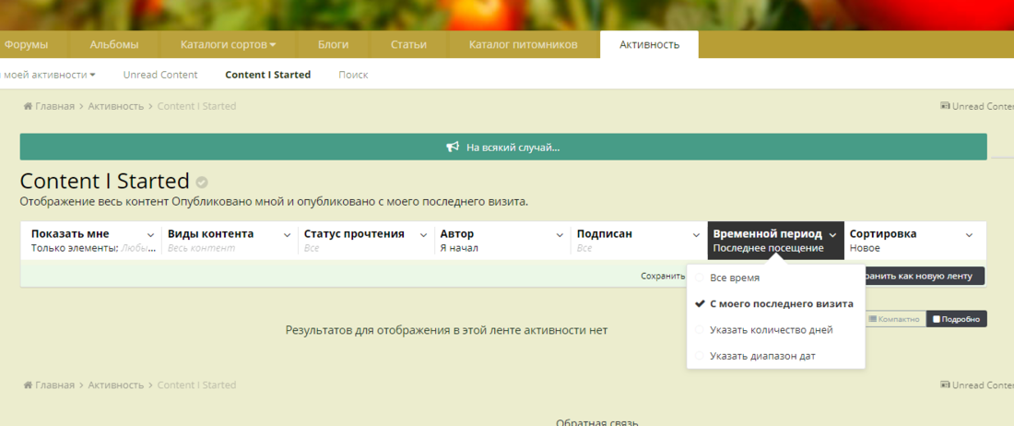
Task: Click 'Активность' in the bottom breadcrumb
Action: click(116, 385)
